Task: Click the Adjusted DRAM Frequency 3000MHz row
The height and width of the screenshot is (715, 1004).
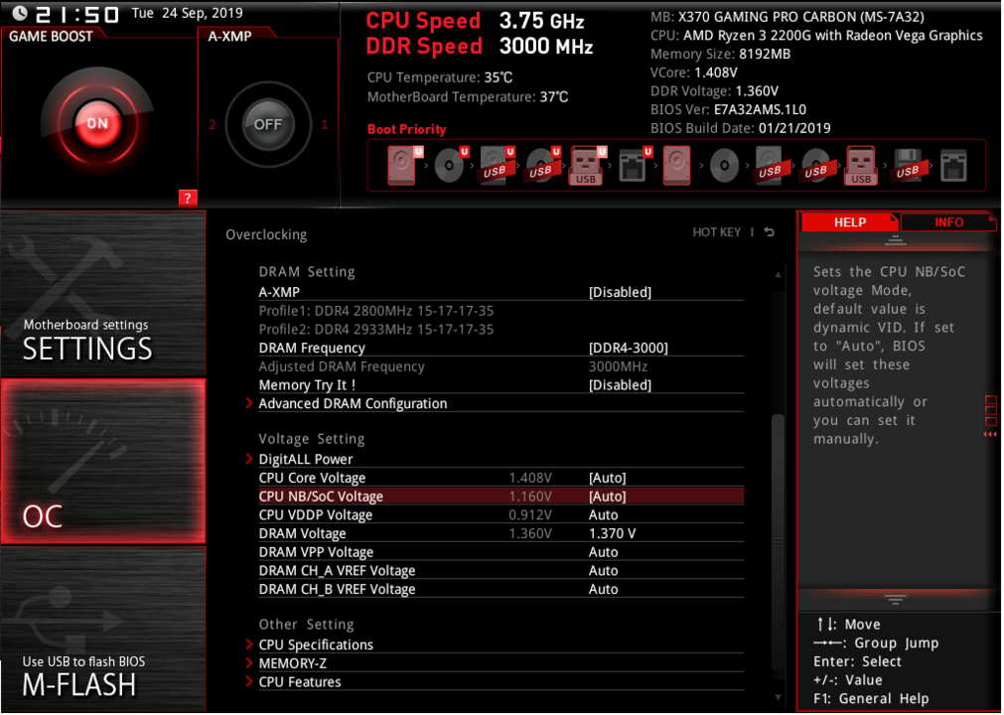Action: point(501,366)
